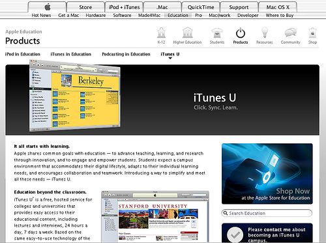Open the Shop Now Apple Store banner
Screen dimensions: 326x243
tap(267, 174)
